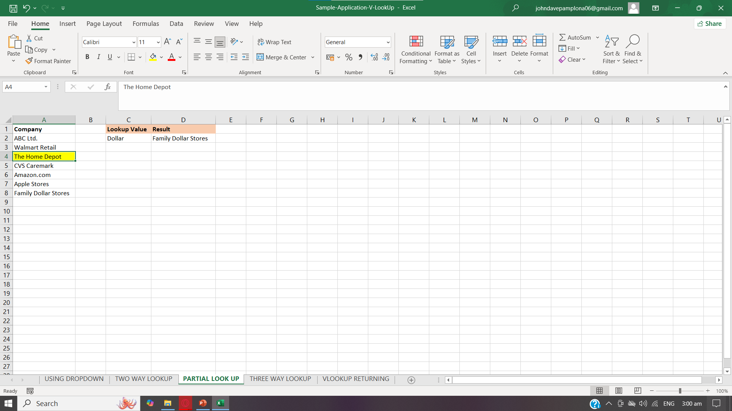
Task: Toggle Bold formatting
Action: click(87, 57)
